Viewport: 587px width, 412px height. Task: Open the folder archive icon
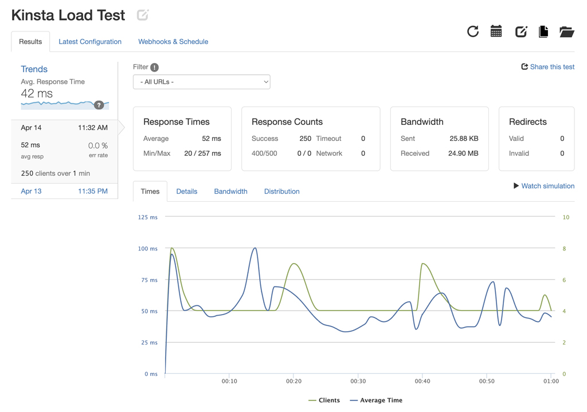pyautogui.click(x=567, y=32)
